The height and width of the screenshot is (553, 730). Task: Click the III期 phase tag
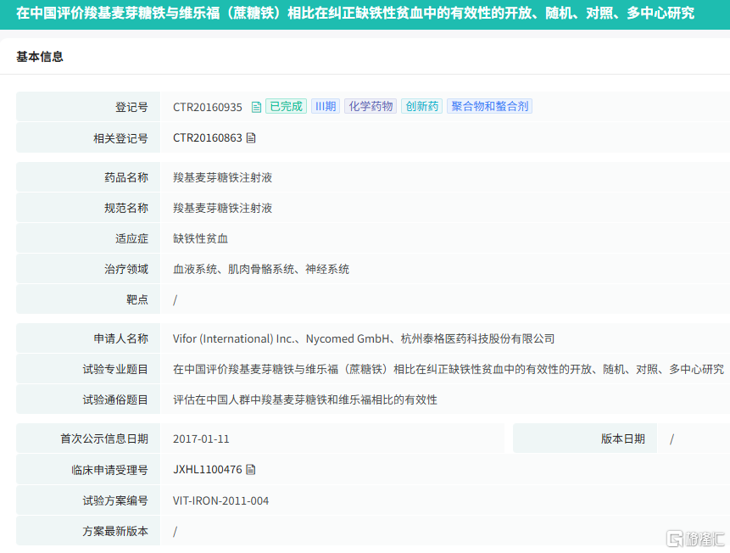coord(326,106)
